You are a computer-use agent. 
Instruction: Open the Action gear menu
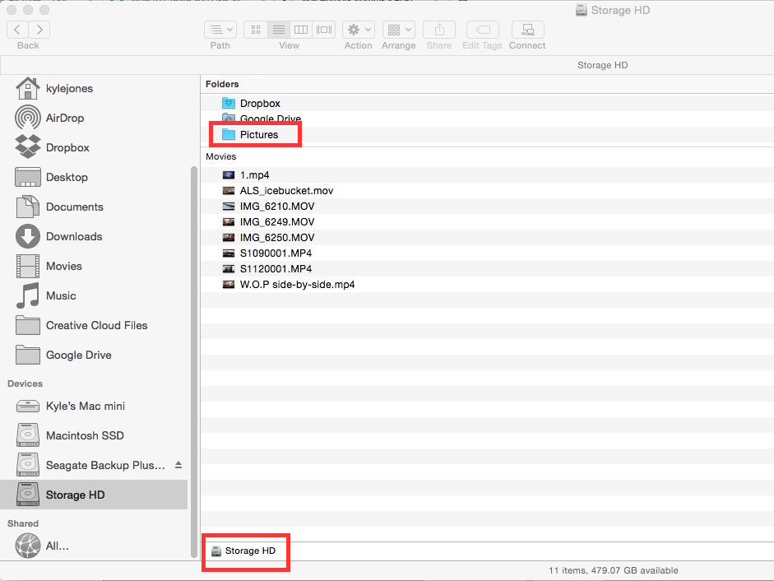(359, 30)
